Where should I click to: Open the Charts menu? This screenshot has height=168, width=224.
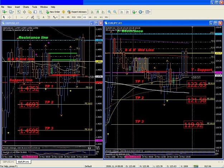click(26, 7)
